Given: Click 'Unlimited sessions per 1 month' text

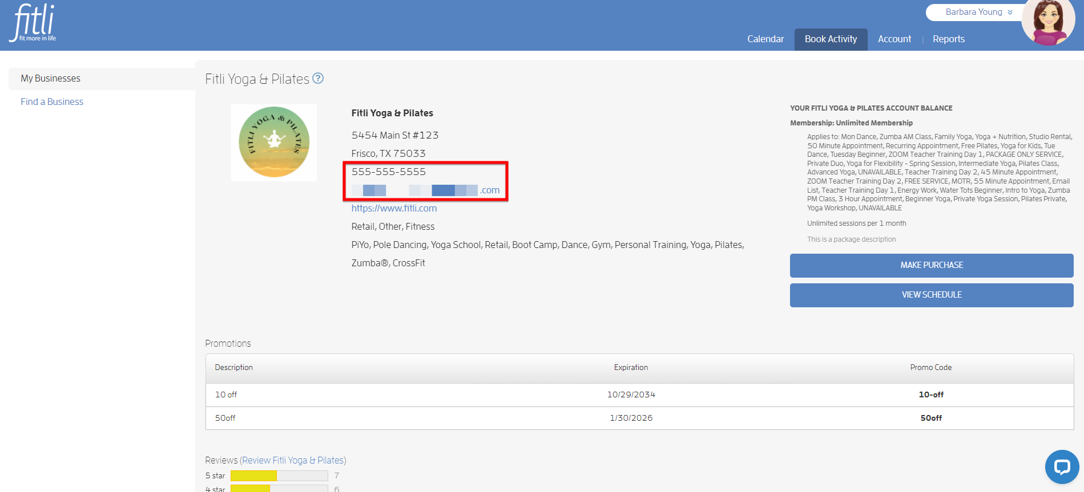Looking at the screenshot, I should point(856,223).
